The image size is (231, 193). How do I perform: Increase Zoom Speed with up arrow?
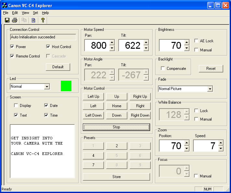click(x=221, y=143)
